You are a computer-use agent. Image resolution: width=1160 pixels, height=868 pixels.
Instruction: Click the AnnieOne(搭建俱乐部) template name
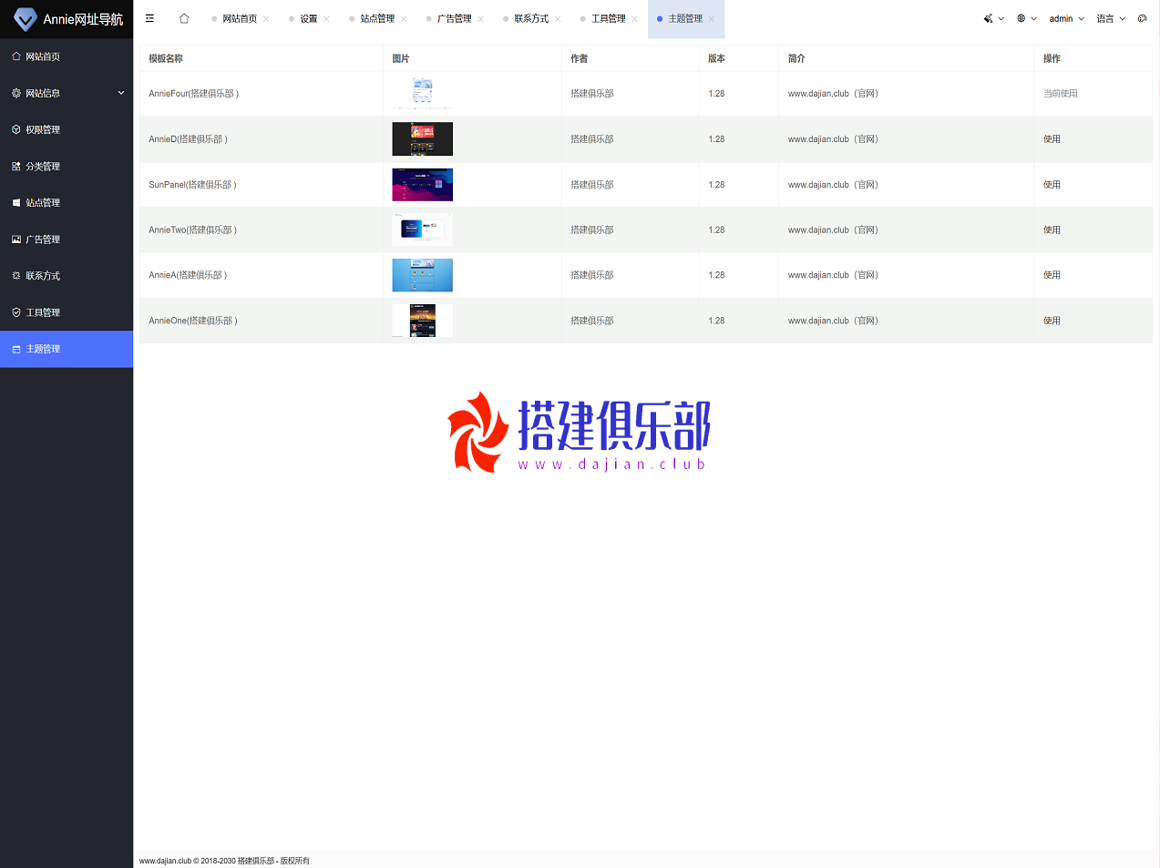pos(193,321)
